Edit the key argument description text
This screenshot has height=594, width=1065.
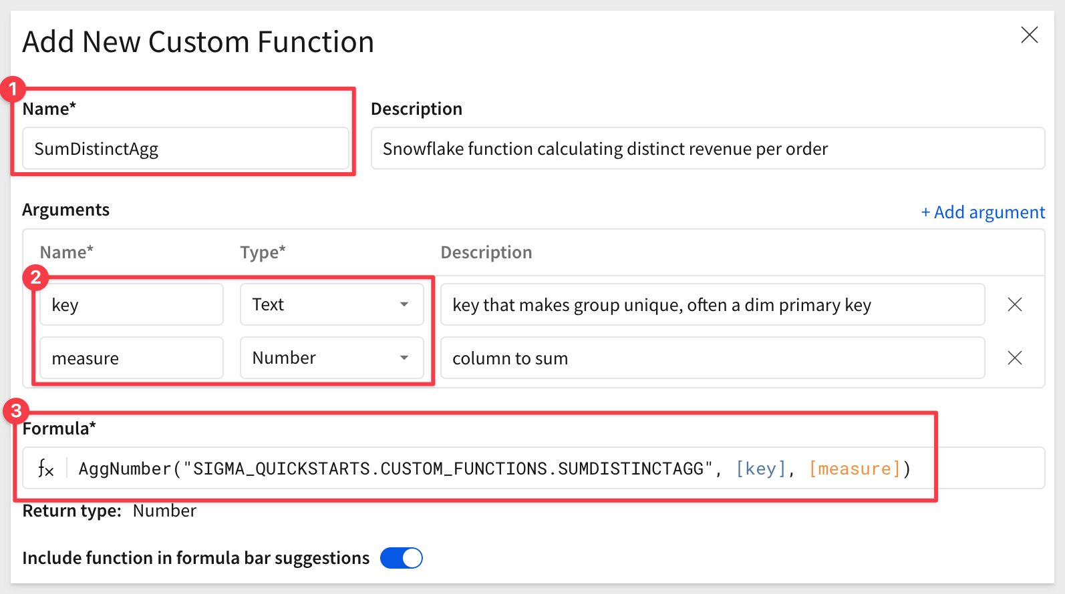tap(712, 305)
